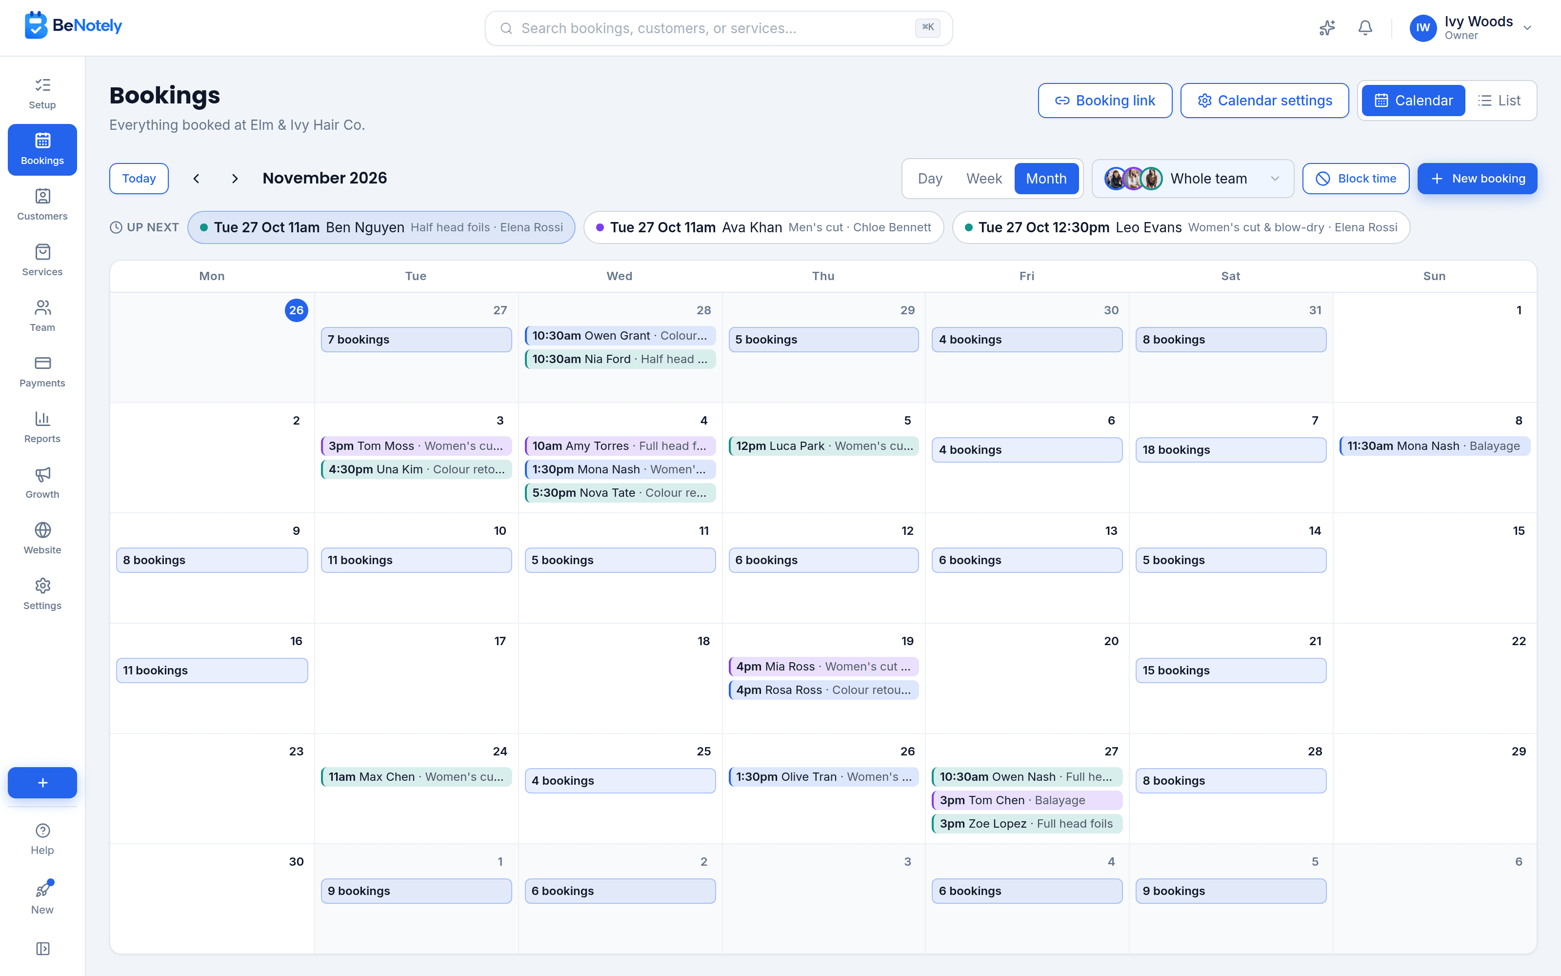Image resolution: width=1561 pixels, height=976 pixels.
Task: Click the Today button
Action: 139,178
